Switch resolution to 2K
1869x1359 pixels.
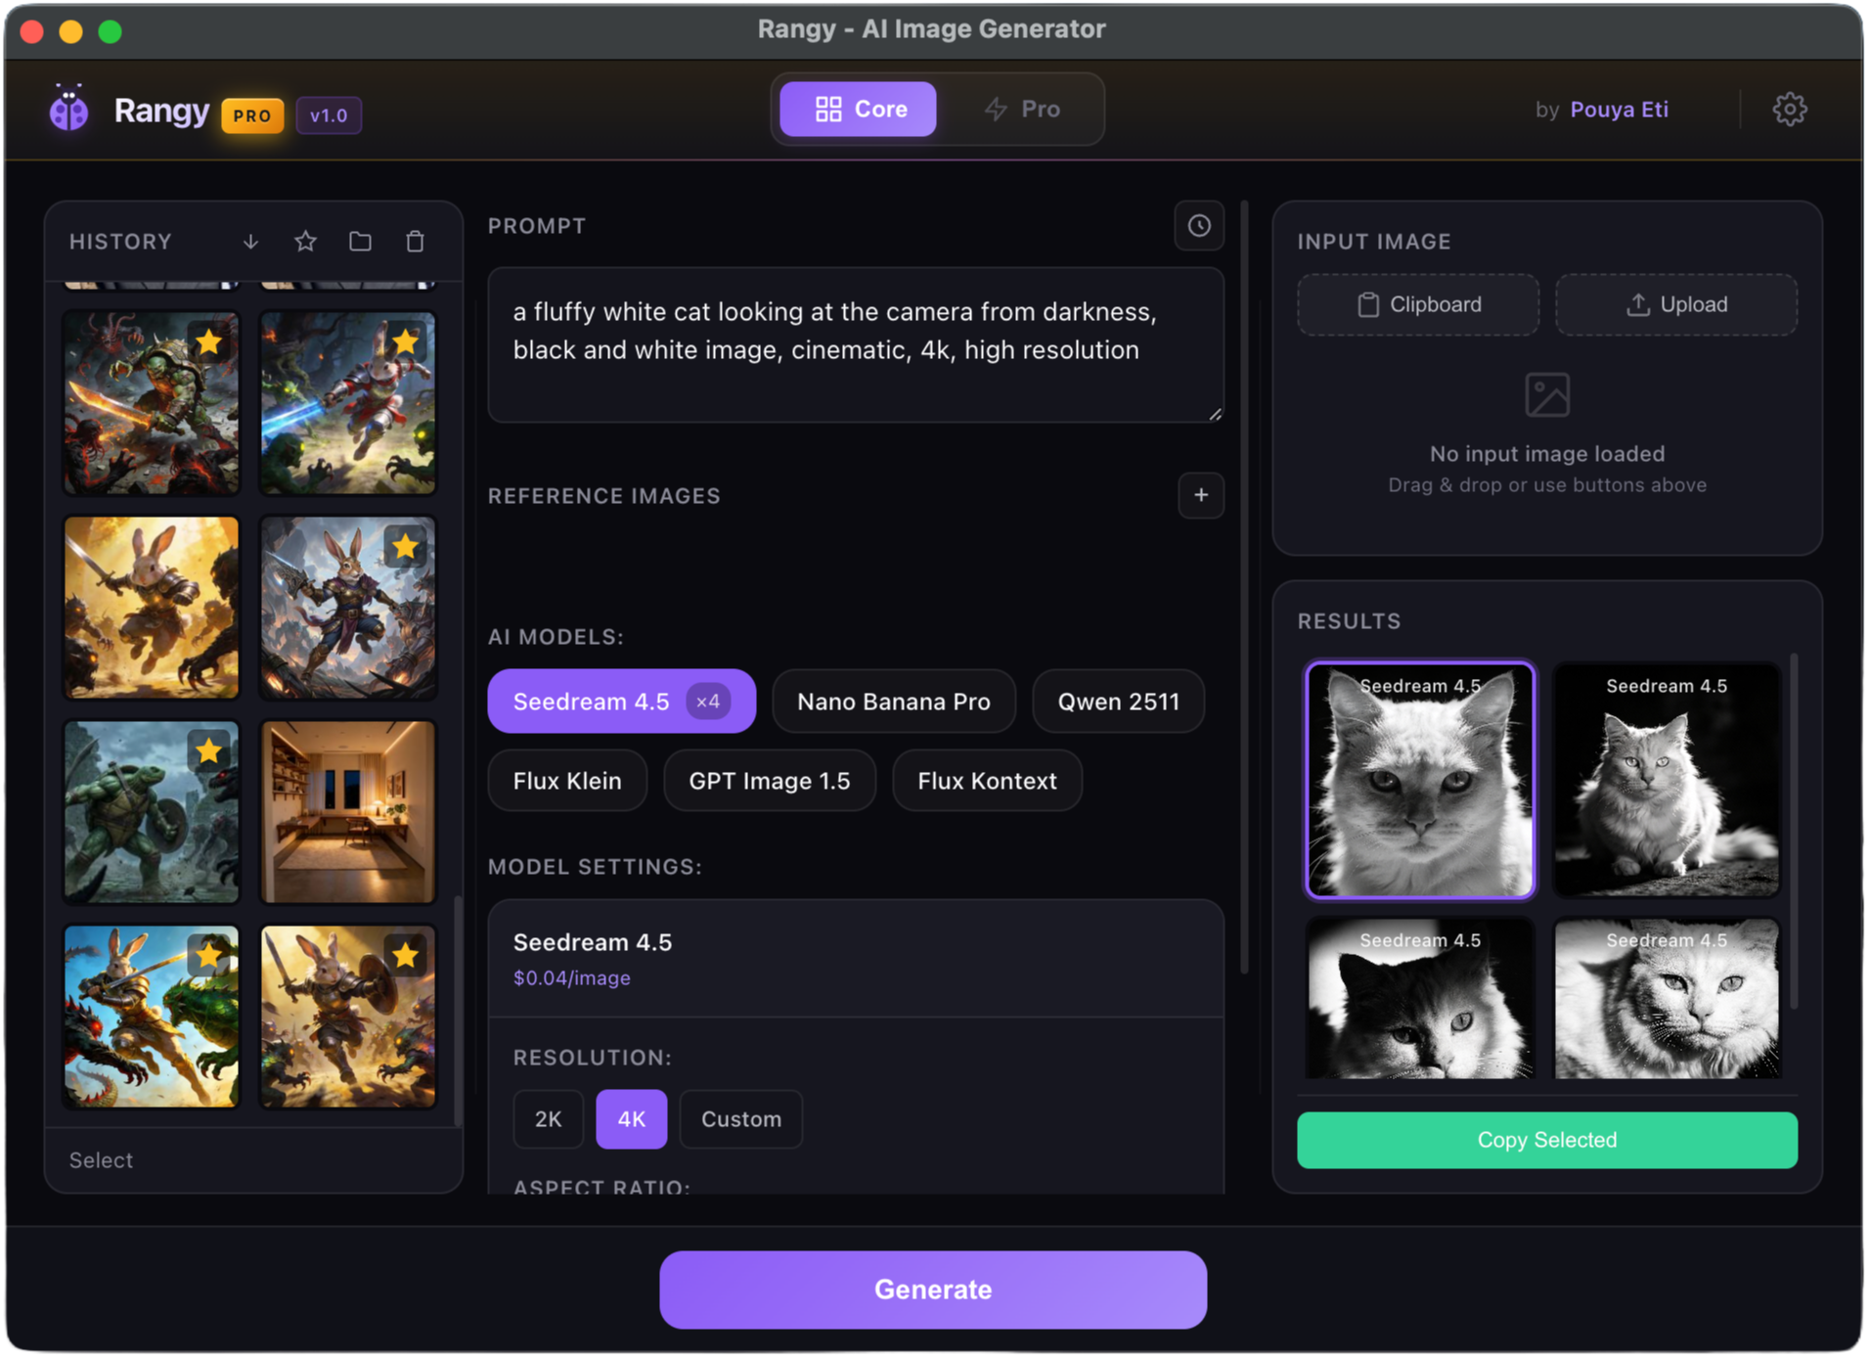tap(548, 1118)
